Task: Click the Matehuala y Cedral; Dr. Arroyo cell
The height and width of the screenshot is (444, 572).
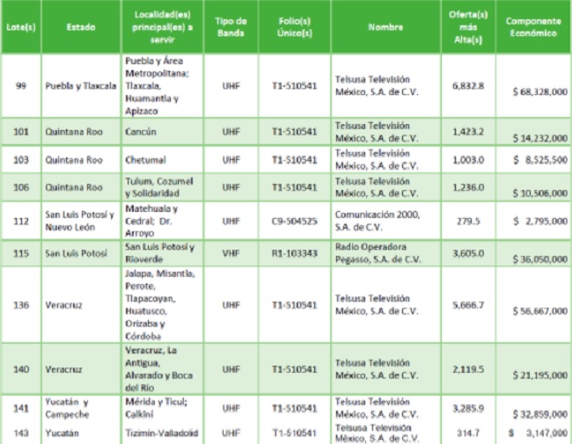Action: tap(151, 221)
